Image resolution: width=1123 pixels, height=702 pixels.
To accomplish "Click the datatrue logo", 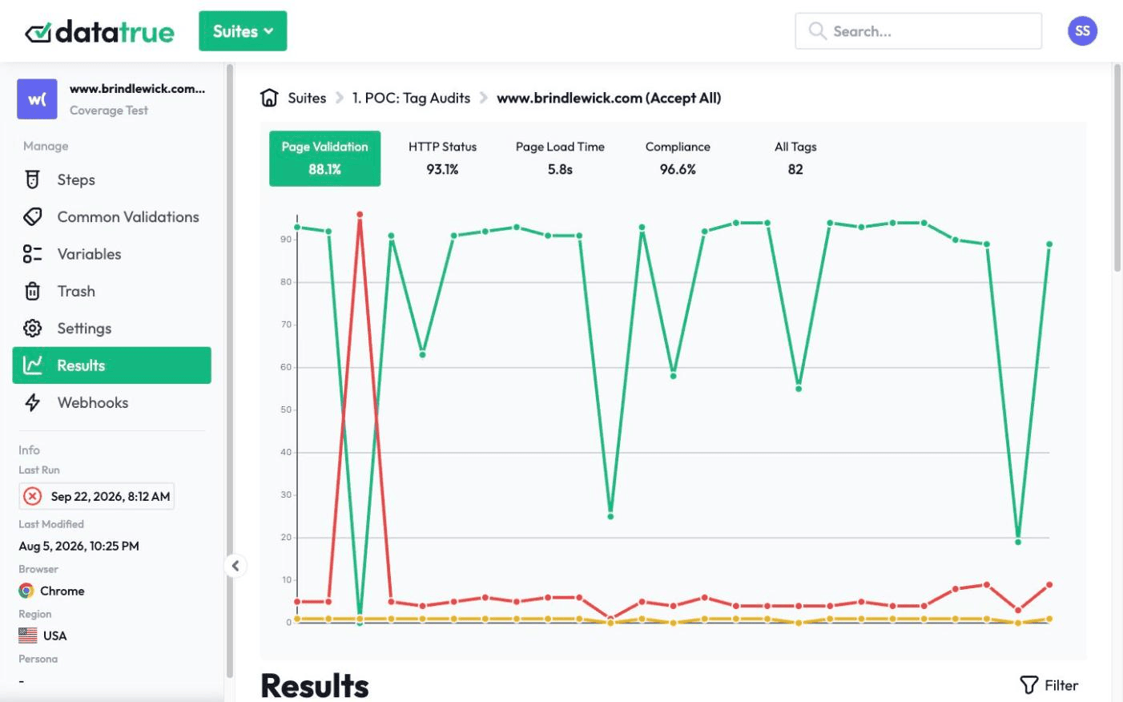I will [99, 31].
